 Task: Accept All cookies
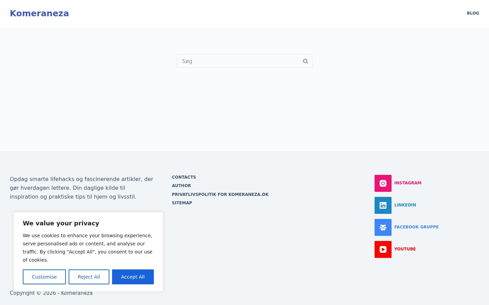tap(133, 277)
